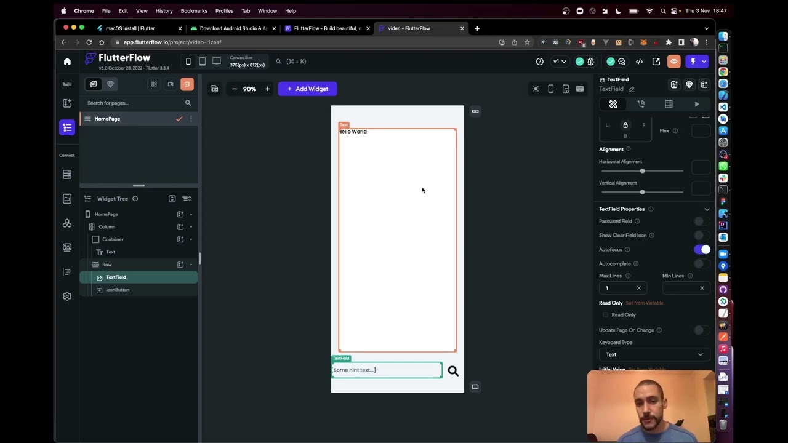Open the v1 version dropdown

(560, 62)
